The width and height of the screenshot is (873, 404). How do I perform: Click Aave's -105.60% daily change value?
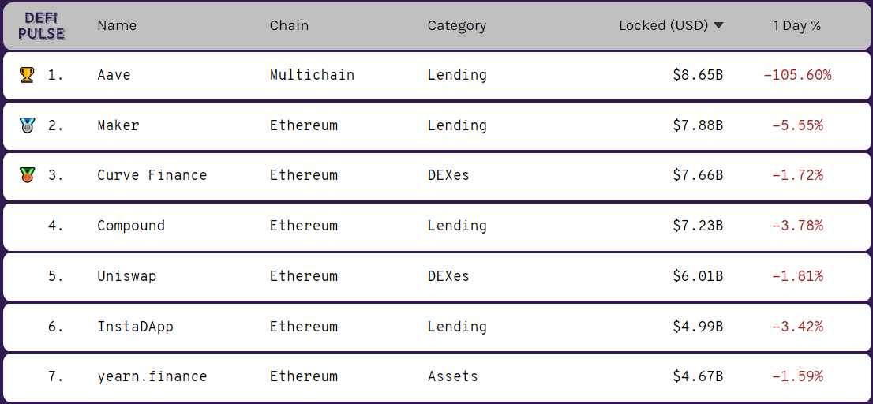click(797, 75)
